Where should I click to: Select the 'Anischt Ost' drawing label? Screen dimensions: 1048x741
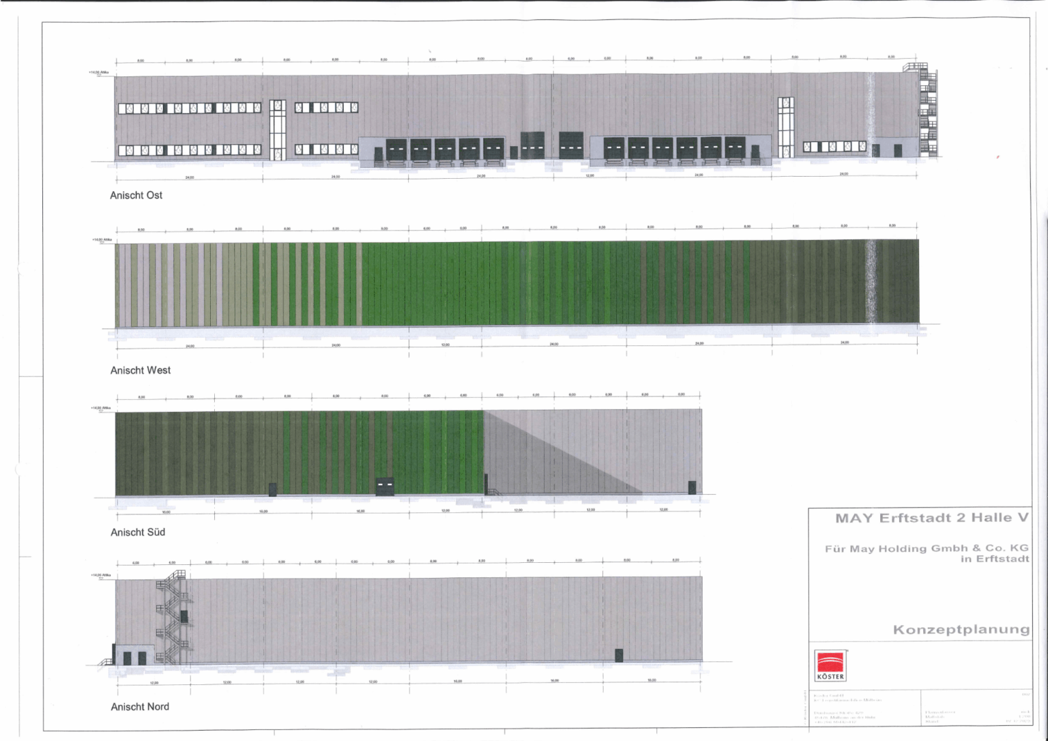click(136, 195)
